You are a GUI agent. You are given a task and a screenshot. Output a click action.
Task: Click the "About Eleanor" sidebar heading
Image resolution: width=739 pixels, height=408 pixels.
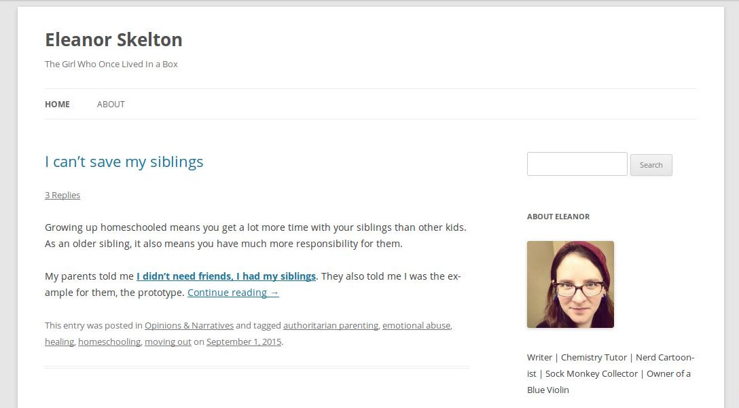click(558, 217)
